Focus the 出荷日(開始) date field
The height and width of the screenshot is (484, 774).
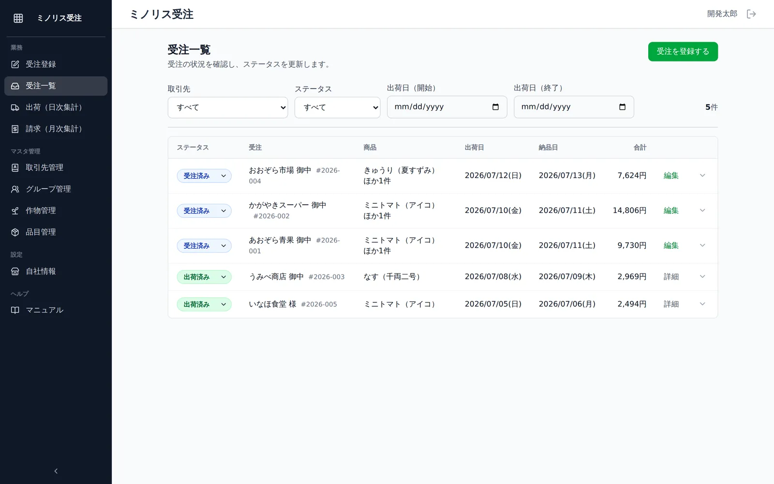click(447, 107)
